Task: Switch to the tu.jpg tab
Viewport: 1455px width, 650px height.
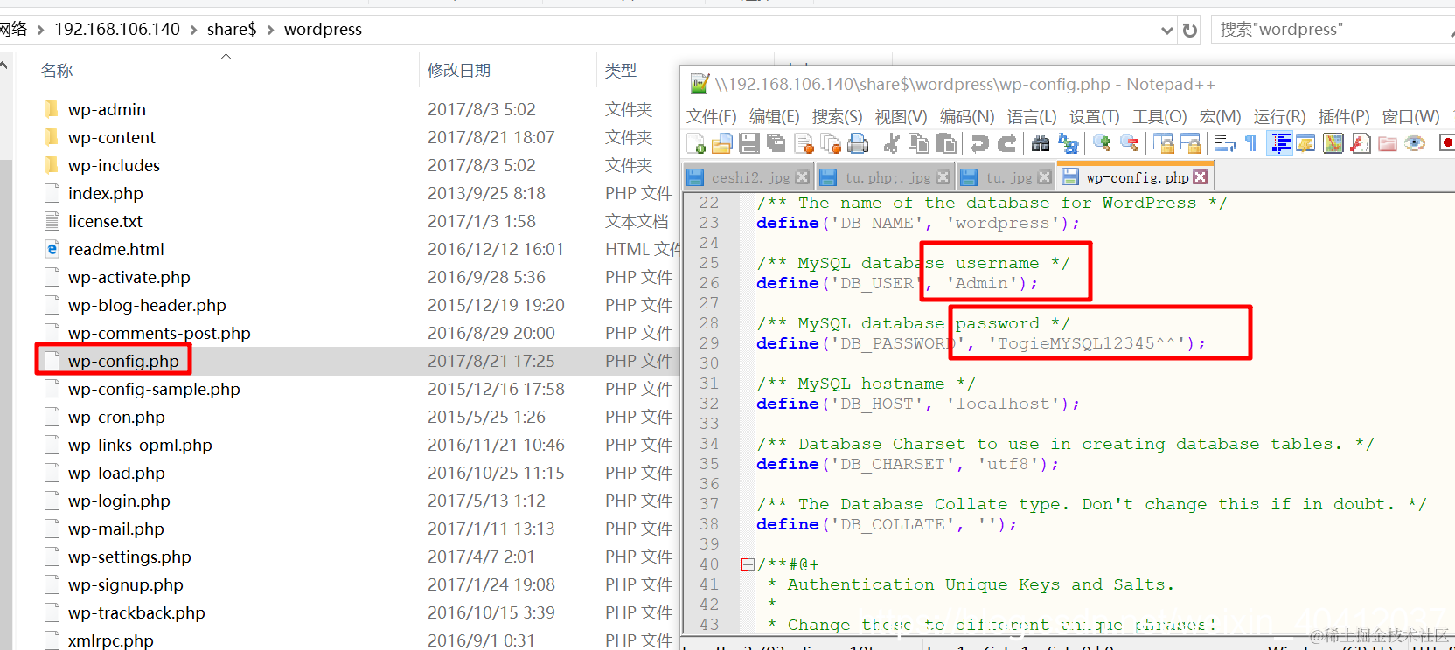Action: click(1008, 177)
